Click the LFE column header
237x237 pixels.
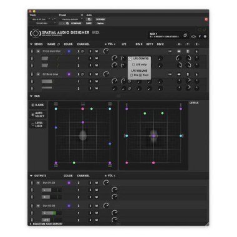(124, 44)
